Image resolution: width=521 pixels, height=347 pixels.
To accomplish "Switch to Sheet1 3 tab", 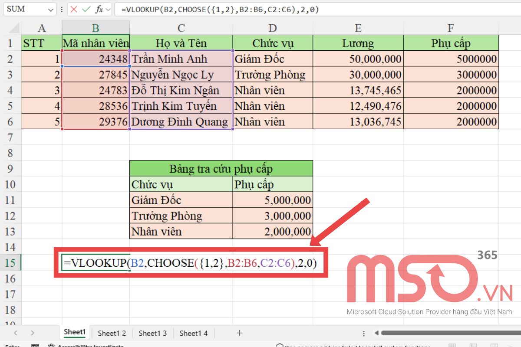I will 152,333.
